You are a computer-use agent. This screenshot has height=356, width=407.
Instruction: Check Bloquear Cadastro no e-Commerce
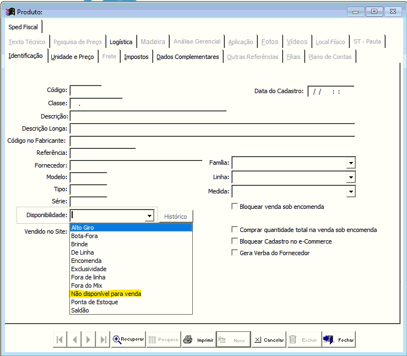coord(235,241)
